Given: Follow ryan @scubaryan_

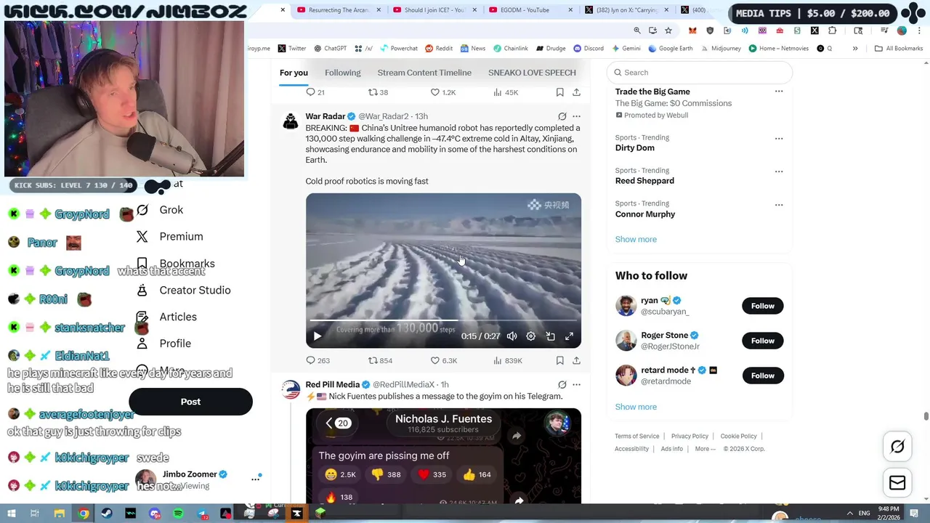Looking at the screenshot, I should [762, 306].
